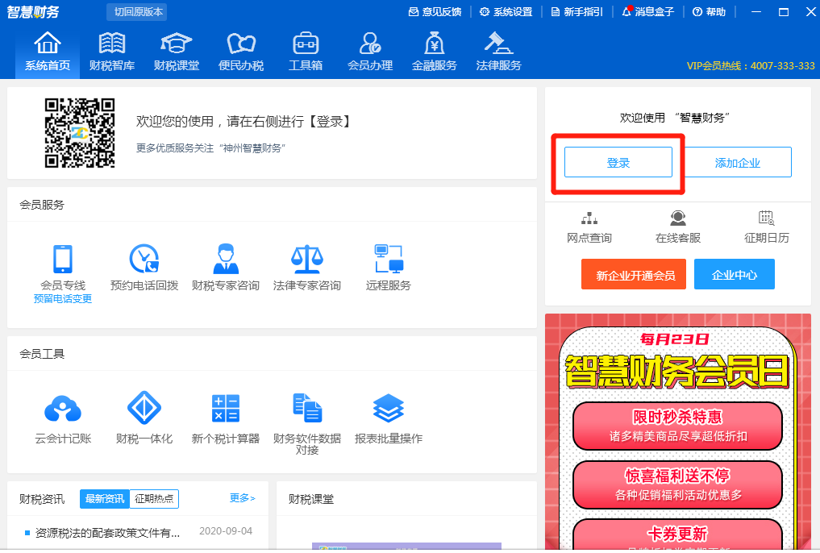The height and width of the screenshot is (553, 820).
Task: Open 更多 link in 财税资讯 section
Action: (x=243, y=499)
